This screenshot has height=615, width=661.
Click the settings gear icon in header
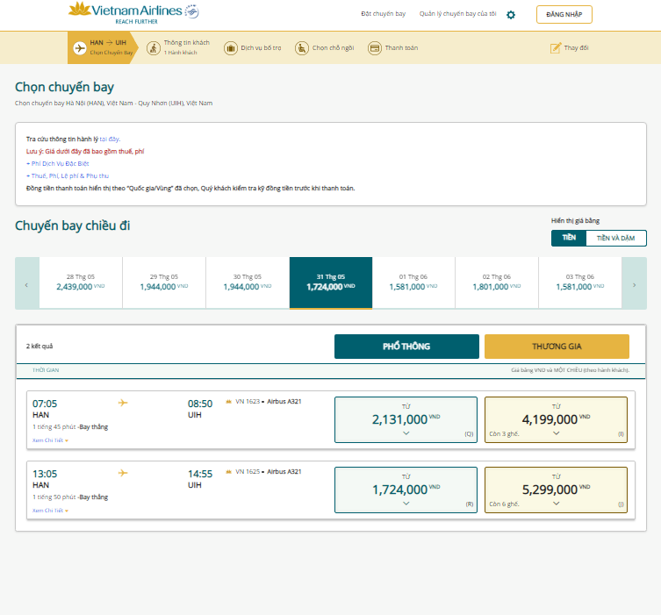pos(511,15)
